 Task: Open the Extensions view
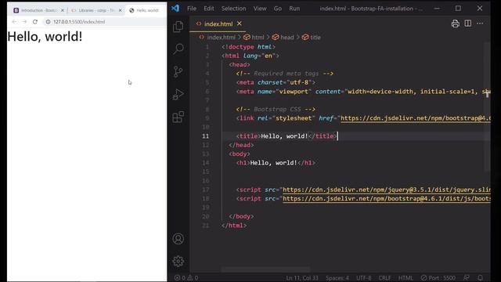click(178, 117)
